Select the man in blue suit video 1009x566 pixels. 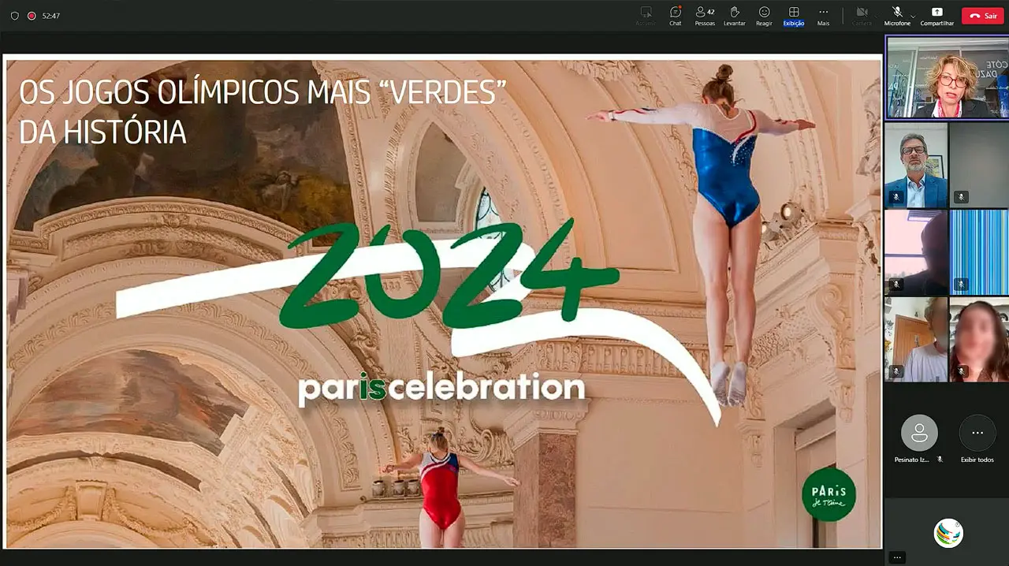[915, 165]
